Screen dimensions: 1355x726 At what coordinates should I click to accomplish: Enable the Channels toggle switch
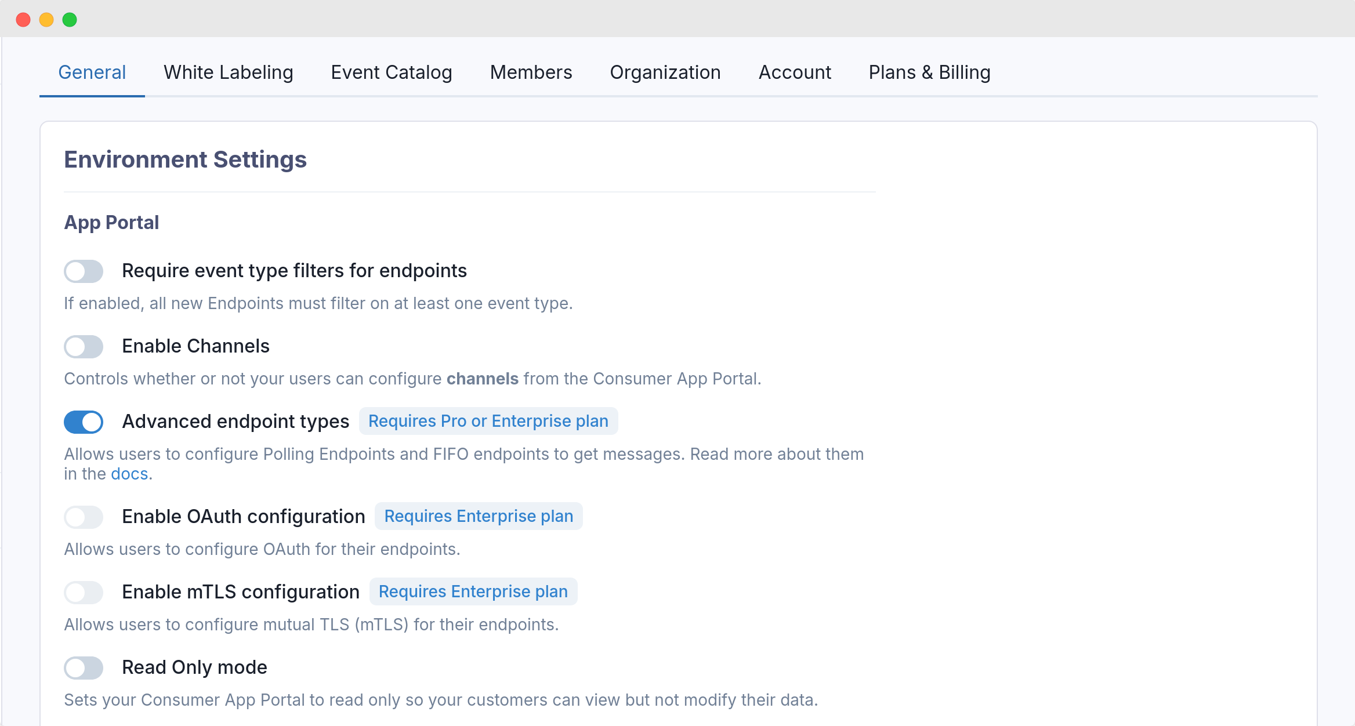click(84, 347)
